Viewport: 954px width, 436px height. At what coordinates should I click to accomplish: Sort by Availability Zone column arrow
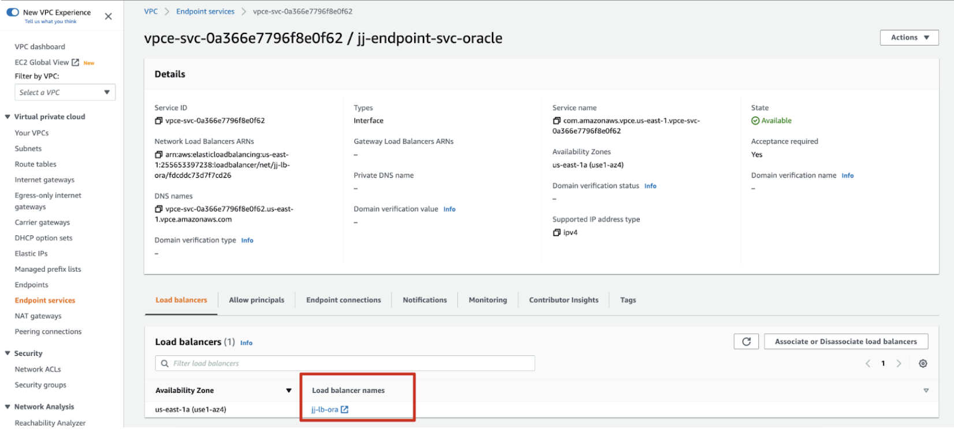pos(289,390)
